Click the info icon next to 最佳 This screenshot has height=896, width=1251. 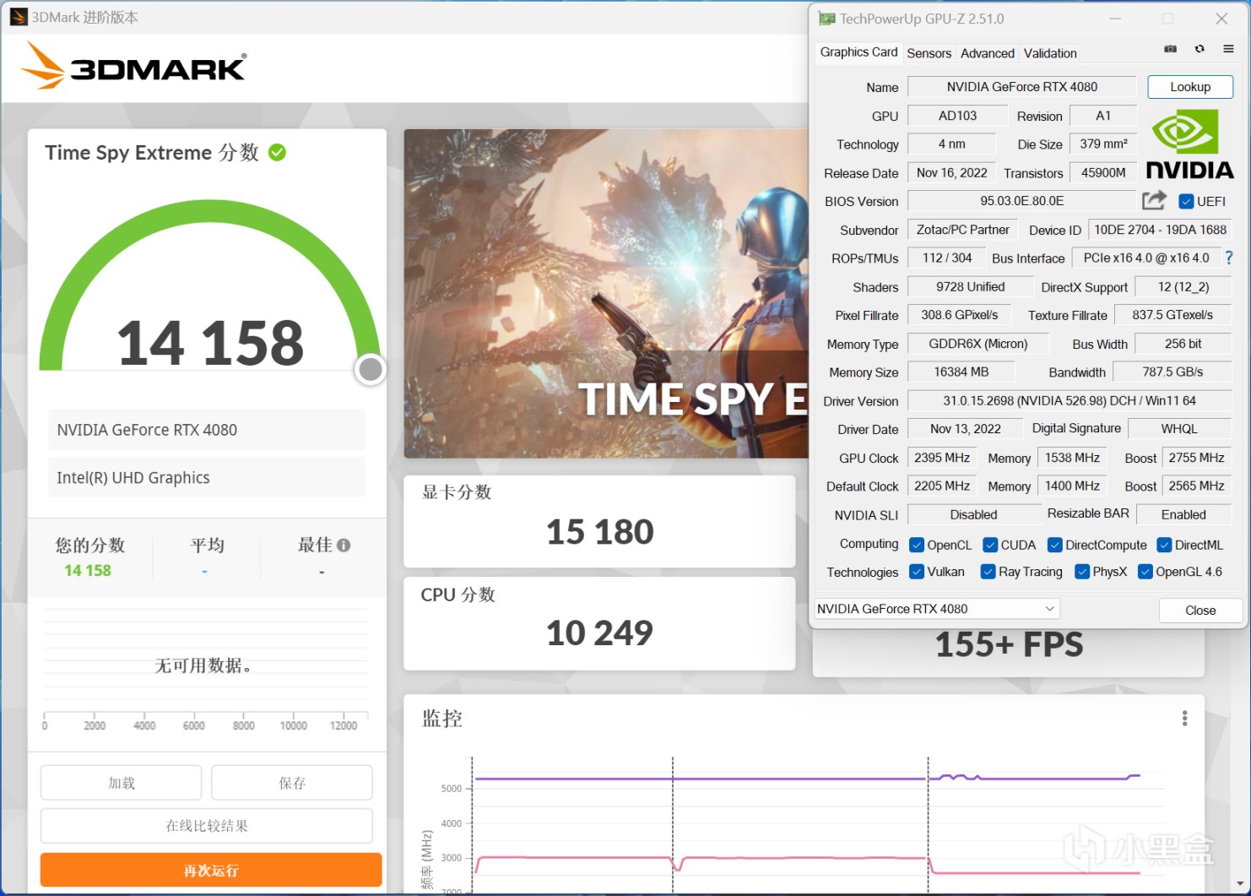tap(344, 546)
